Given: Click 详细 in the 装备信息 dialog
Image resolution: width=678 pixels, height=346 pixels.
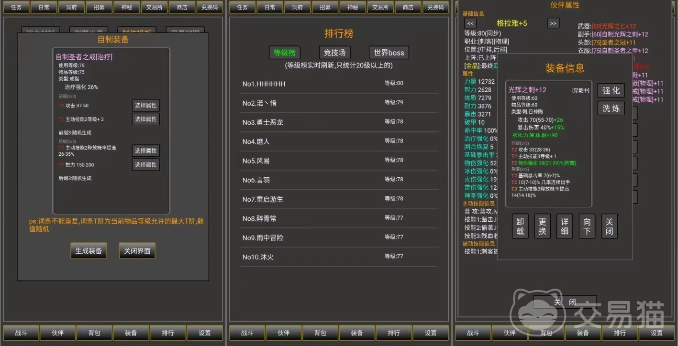Looking at the screenshot, I should click(565, 226).
